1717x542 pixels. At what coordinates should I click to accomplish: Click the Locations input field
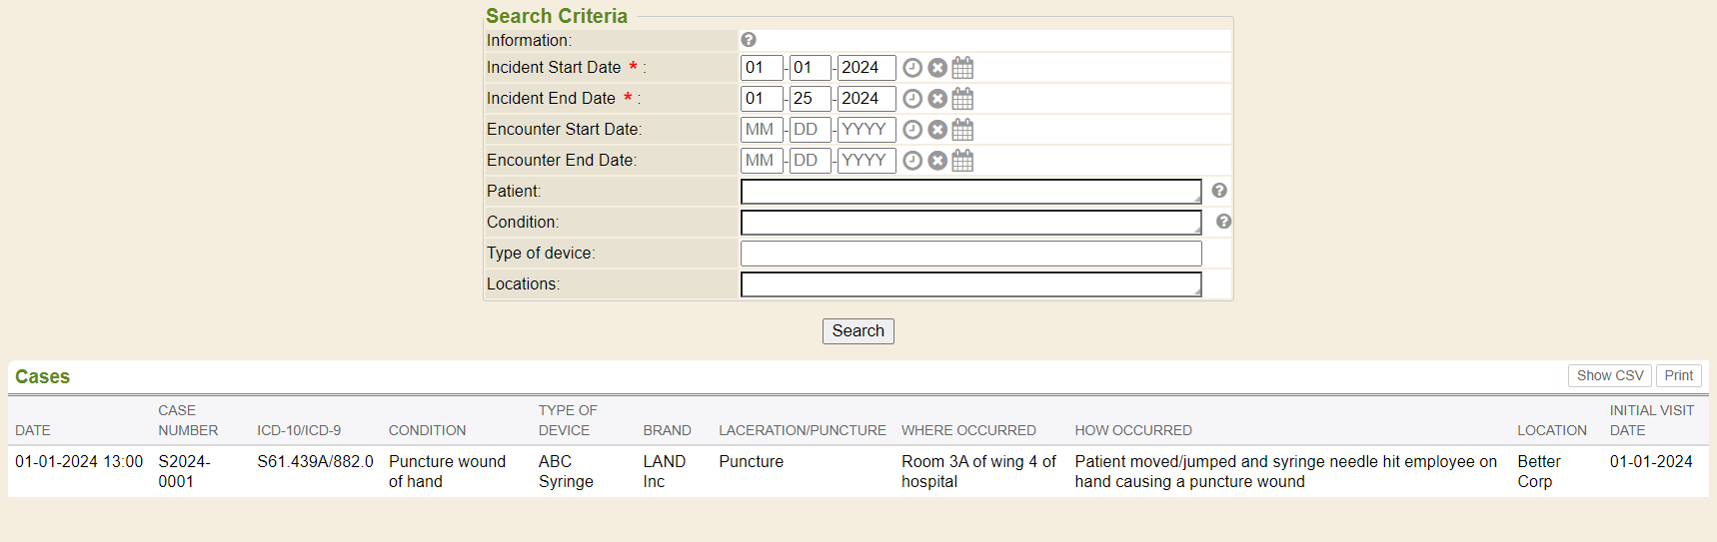(x=969, y=284)
